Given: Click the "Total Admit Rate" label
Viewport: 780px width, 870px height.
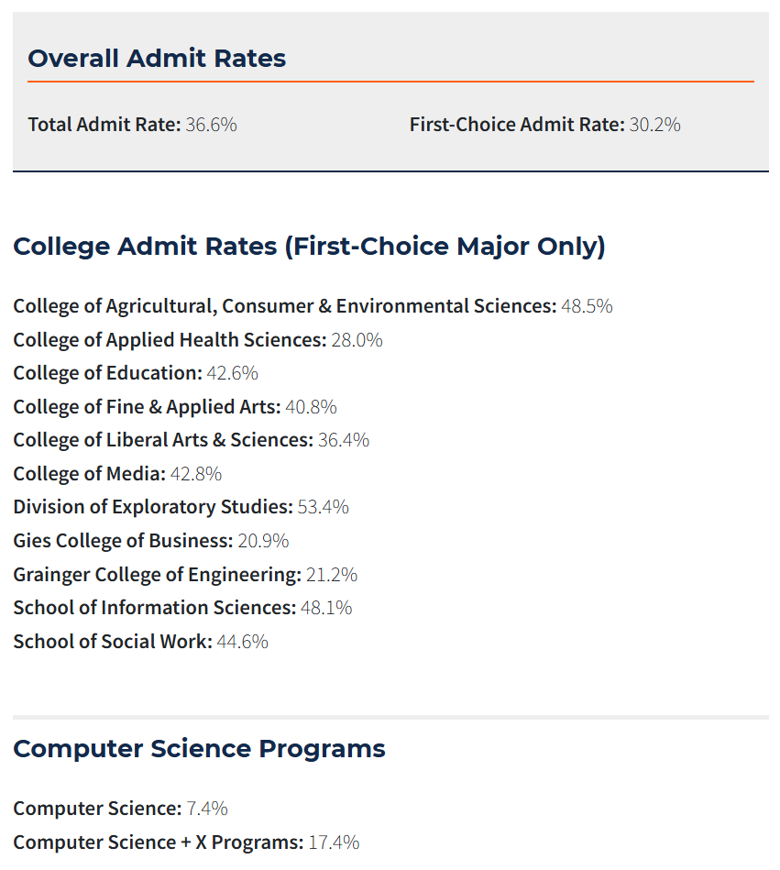Looking at the screenshot, I should [104, 125].
